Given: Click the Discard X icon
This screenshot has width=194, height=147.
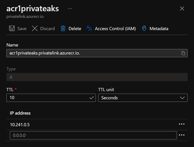Looking at the screenshot, I should tap(35, 28).
